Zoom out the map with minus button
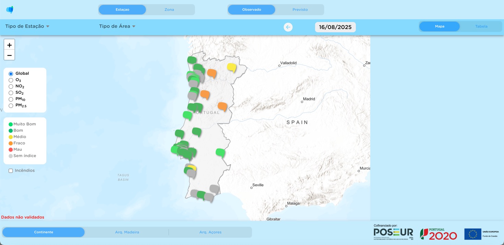This screenshot has width=504, height=245. [x=9, y=55]
